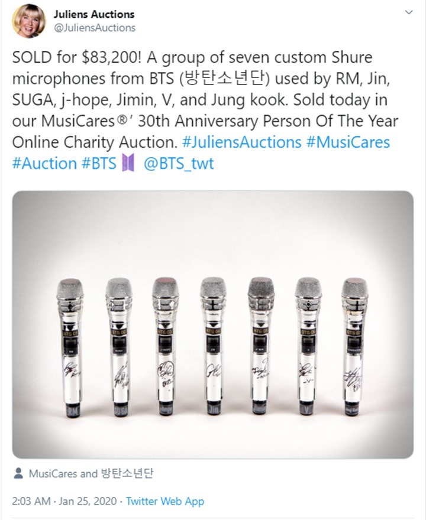The width and height of the screenshot is (426, 520).
Task: Click the #BTS hashtag
Action: point(99,164)
